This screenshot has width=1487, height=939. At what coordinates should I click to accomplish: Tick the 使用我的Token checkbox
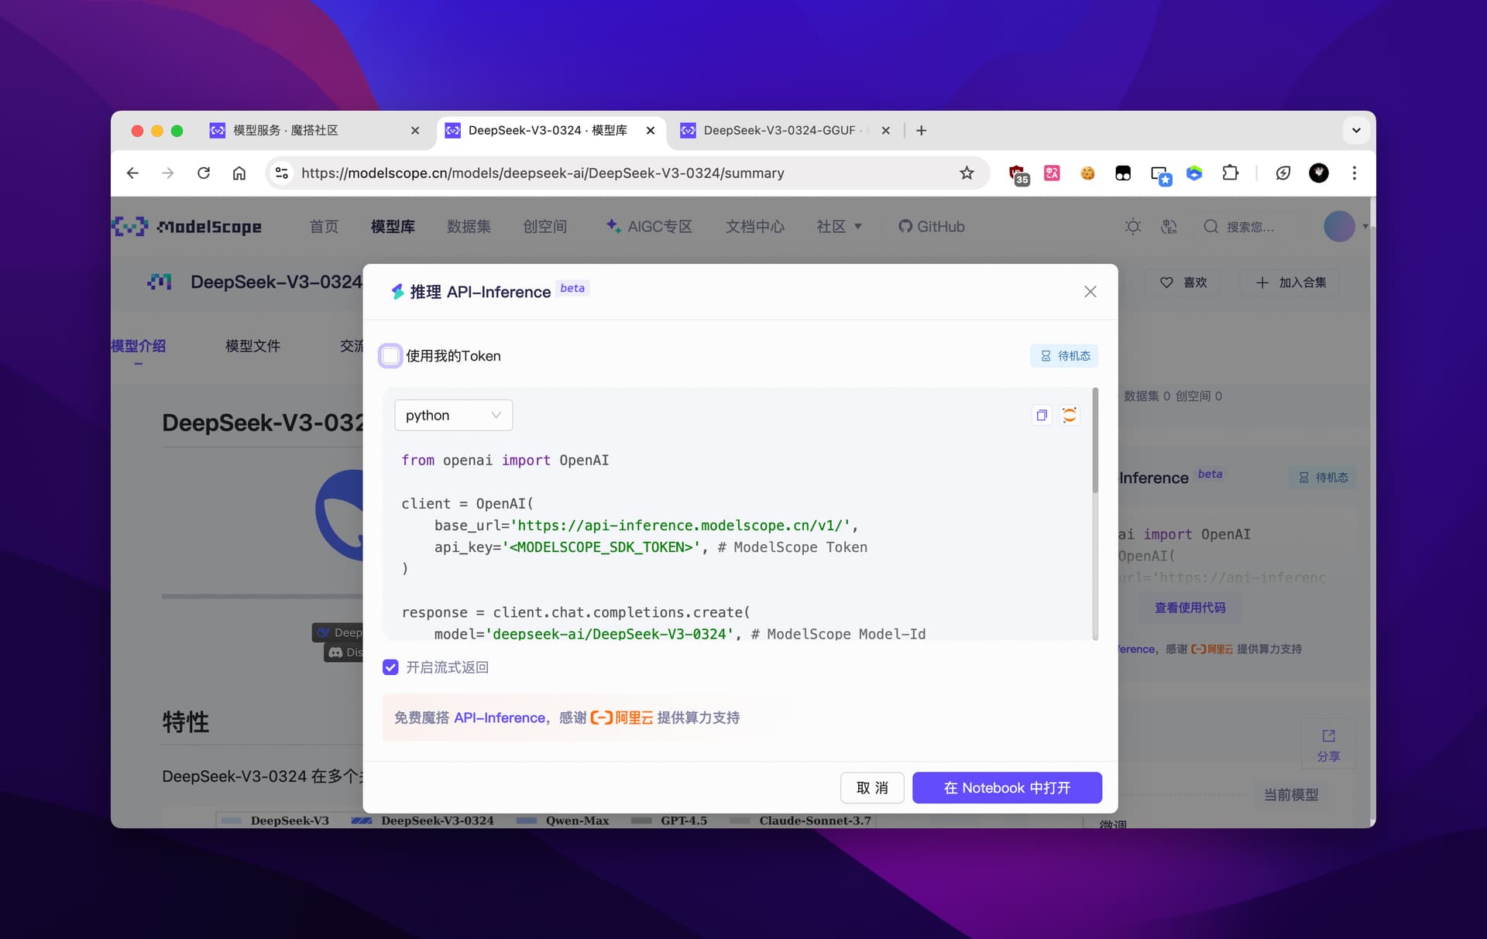[x=390, y=356]
